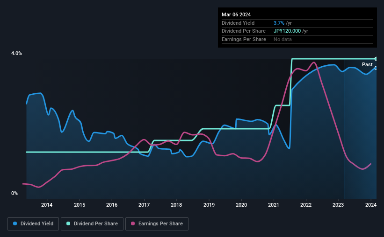Click the blue Dividend Yield legend dot
This screenshot has width=384, height=237.
click(15, 223)
